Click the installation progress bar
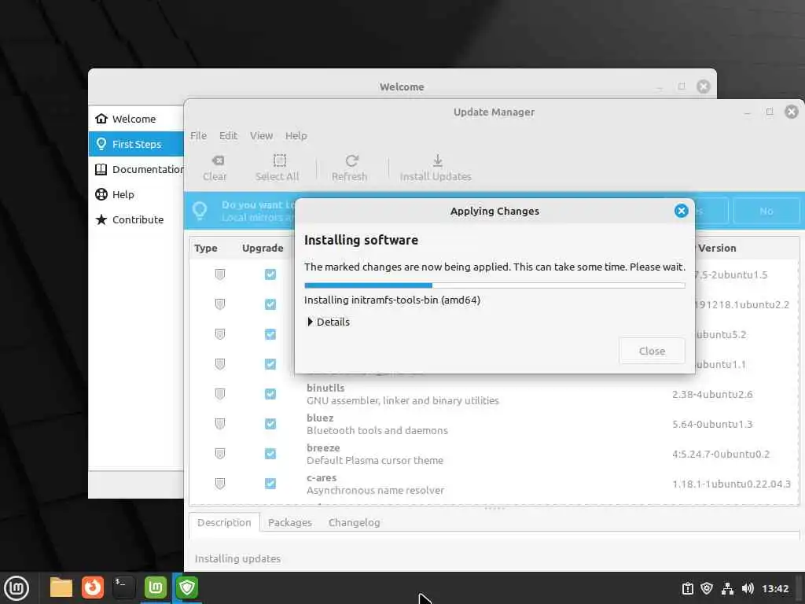The height and width of the screenshot is (604, 805). point(494,285)
